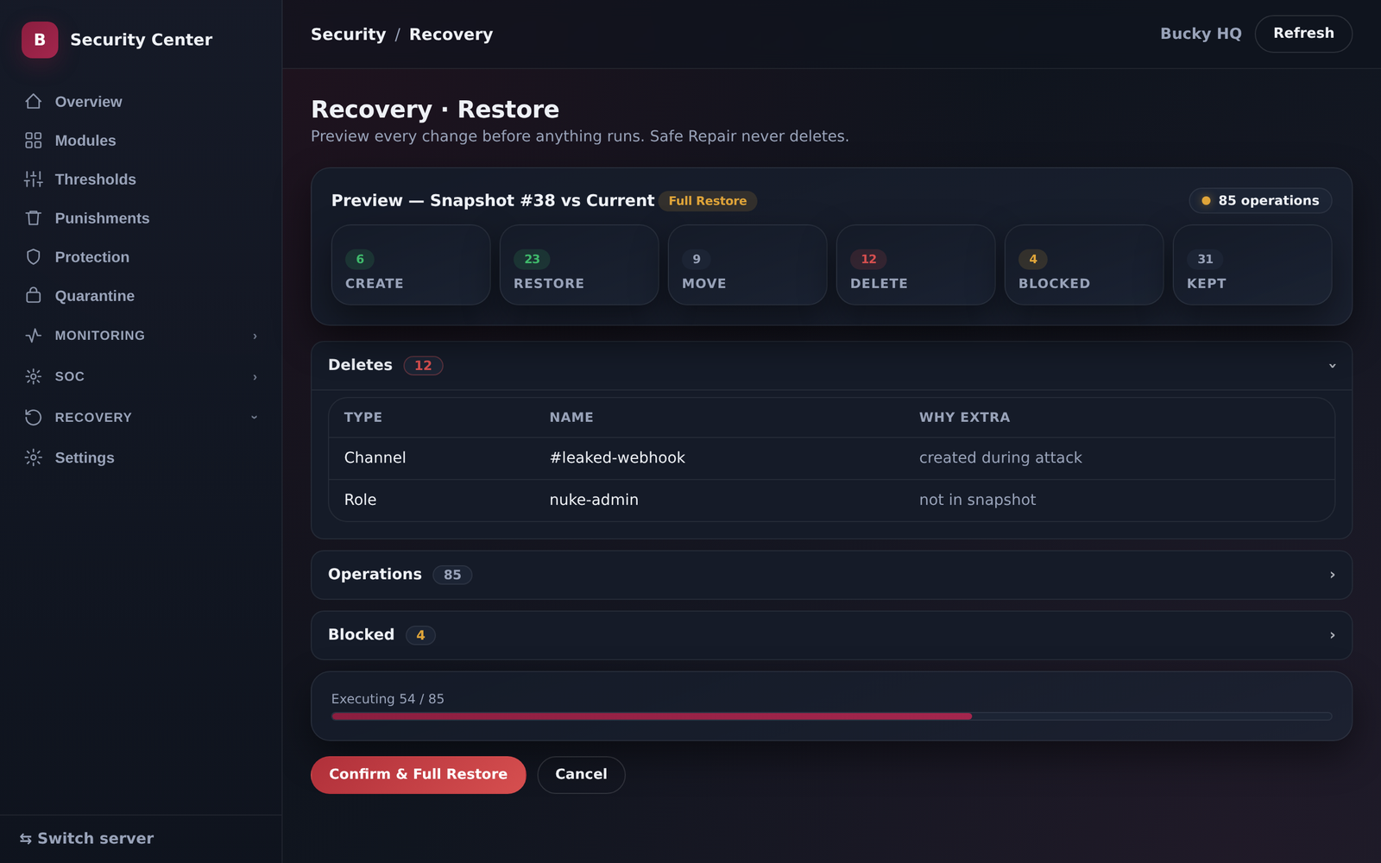The image size is (1381, 863).
Task: Click the Operations count badge 85
Action: click(452, 575)
